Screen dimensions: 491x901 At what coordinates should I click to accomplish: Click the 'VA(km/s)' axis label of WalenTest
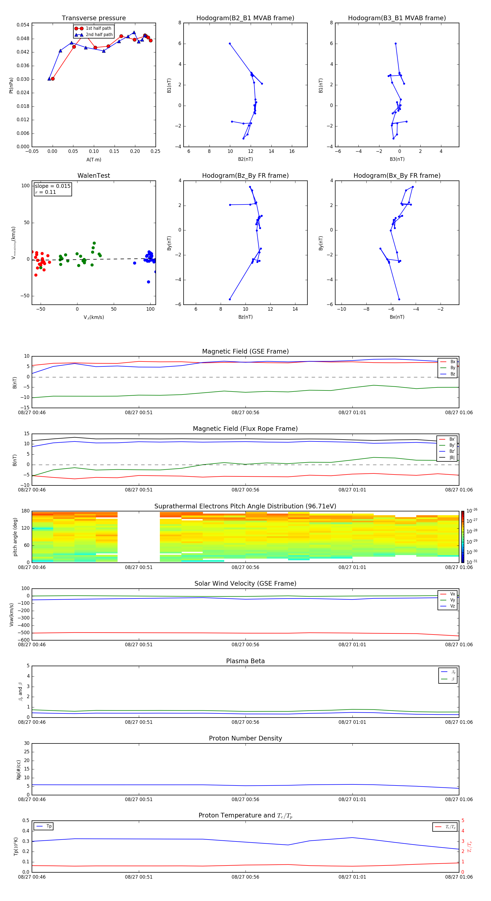(x=94, y=317)
